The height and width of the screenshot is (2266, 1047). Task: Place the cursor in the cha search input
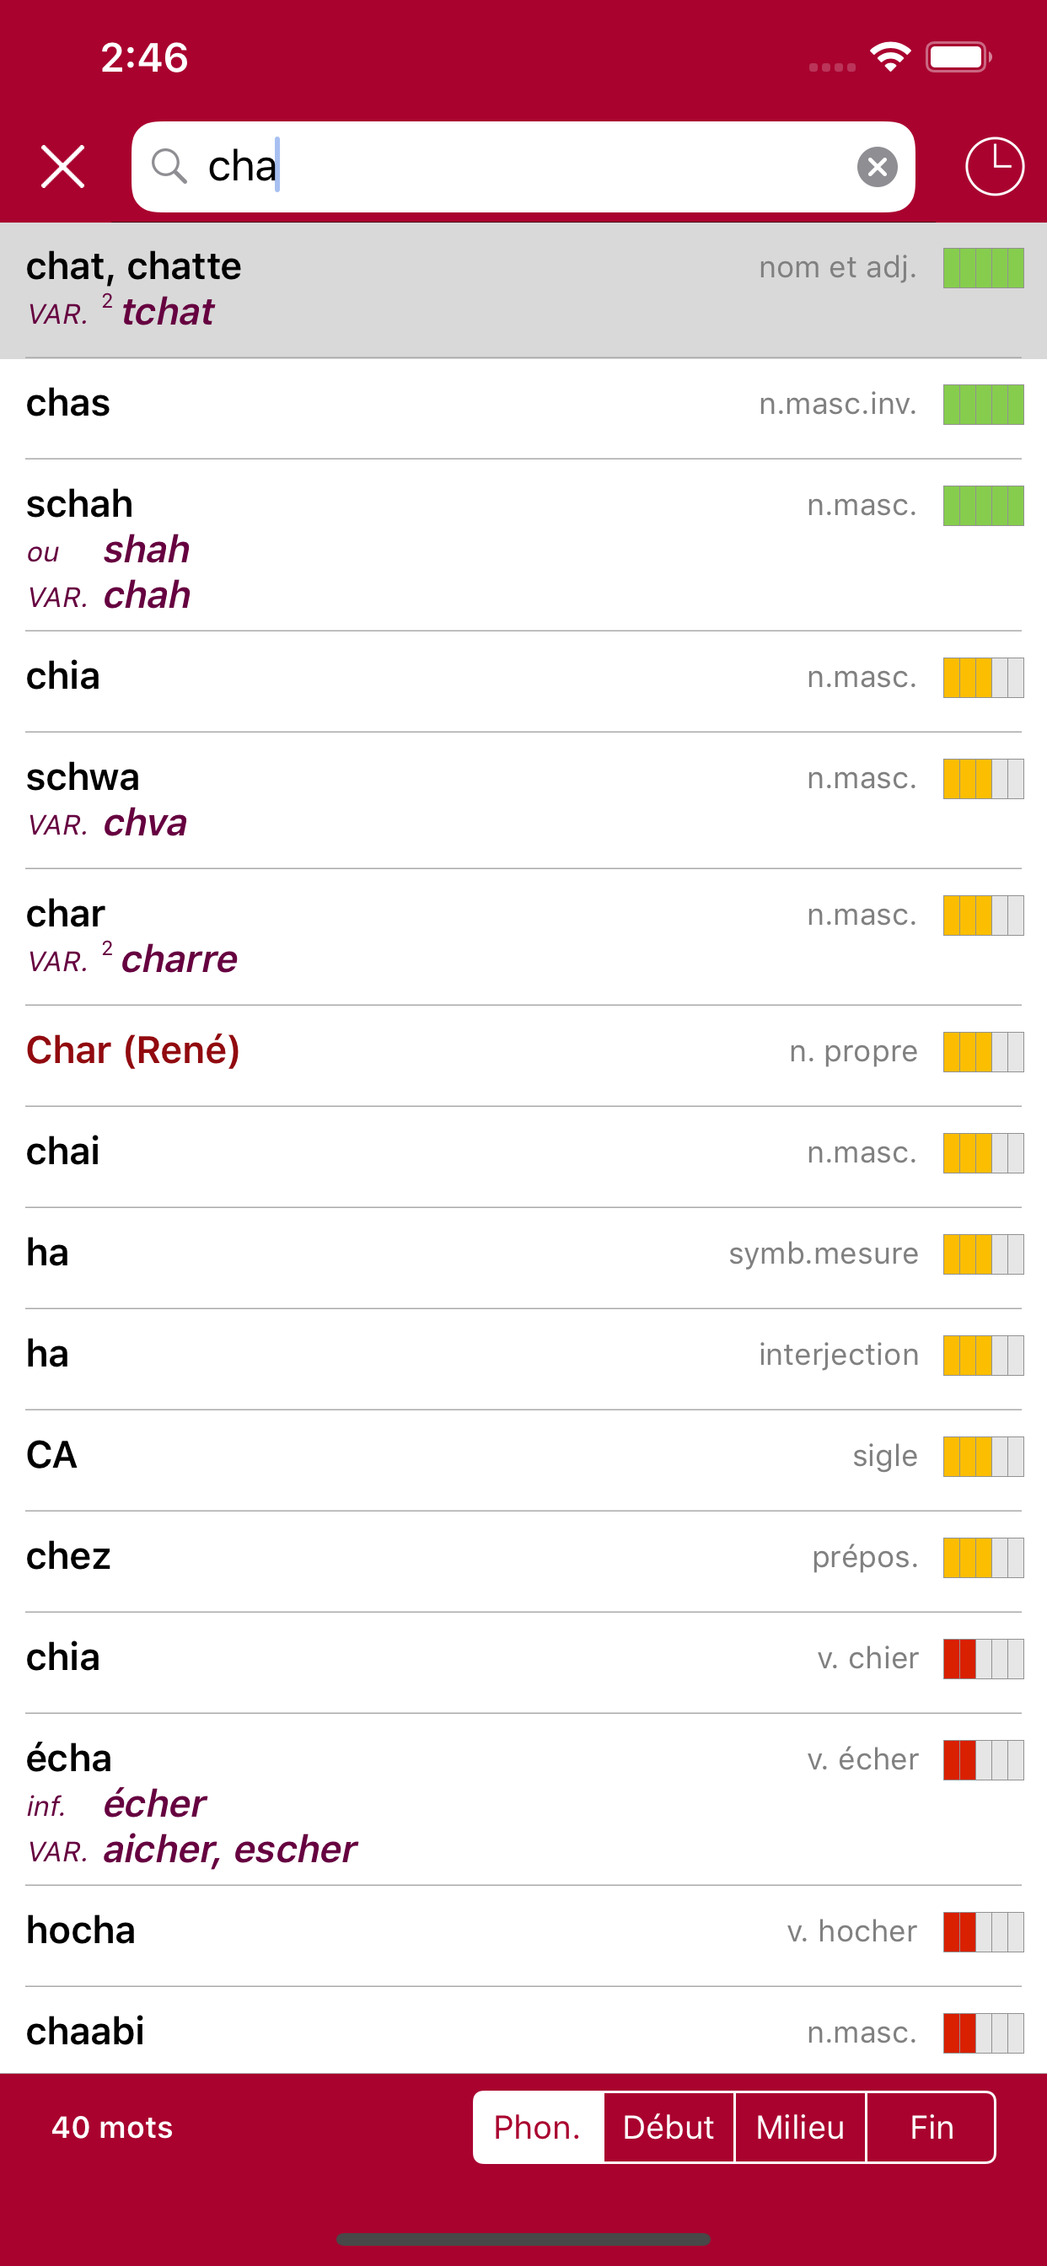(x=352, y=166)
